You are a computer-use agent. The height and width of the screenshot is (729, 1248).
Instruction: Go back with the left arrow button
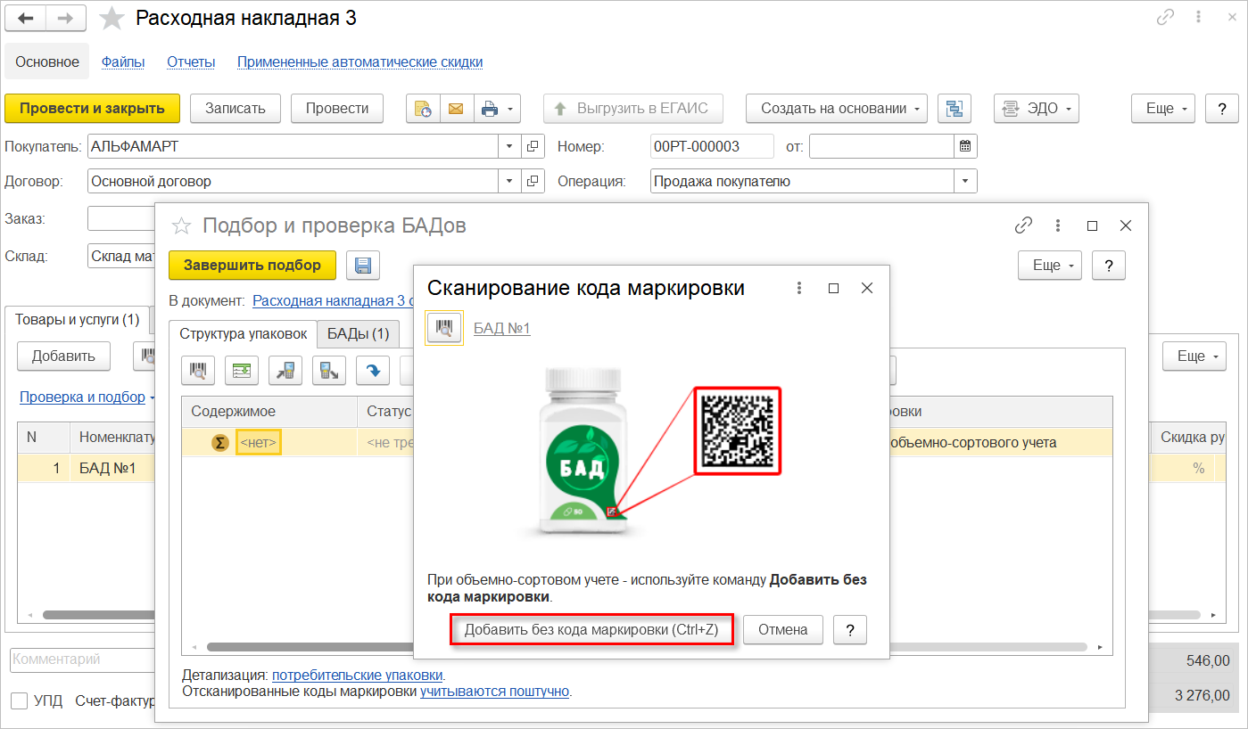[26, 18]
